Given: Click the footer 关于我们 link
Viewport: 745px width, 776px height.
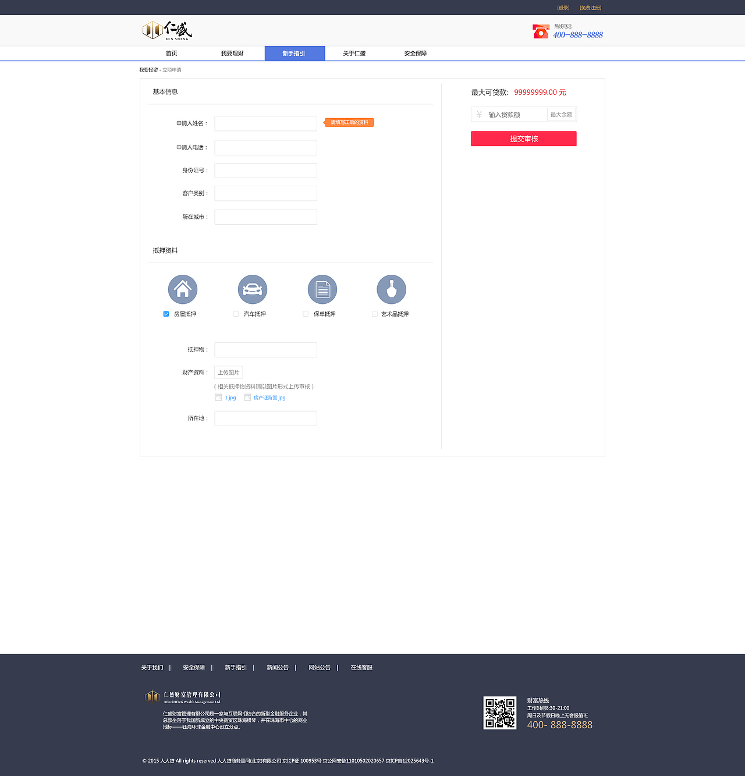Looking at the screenshot, I should [152, 668].
